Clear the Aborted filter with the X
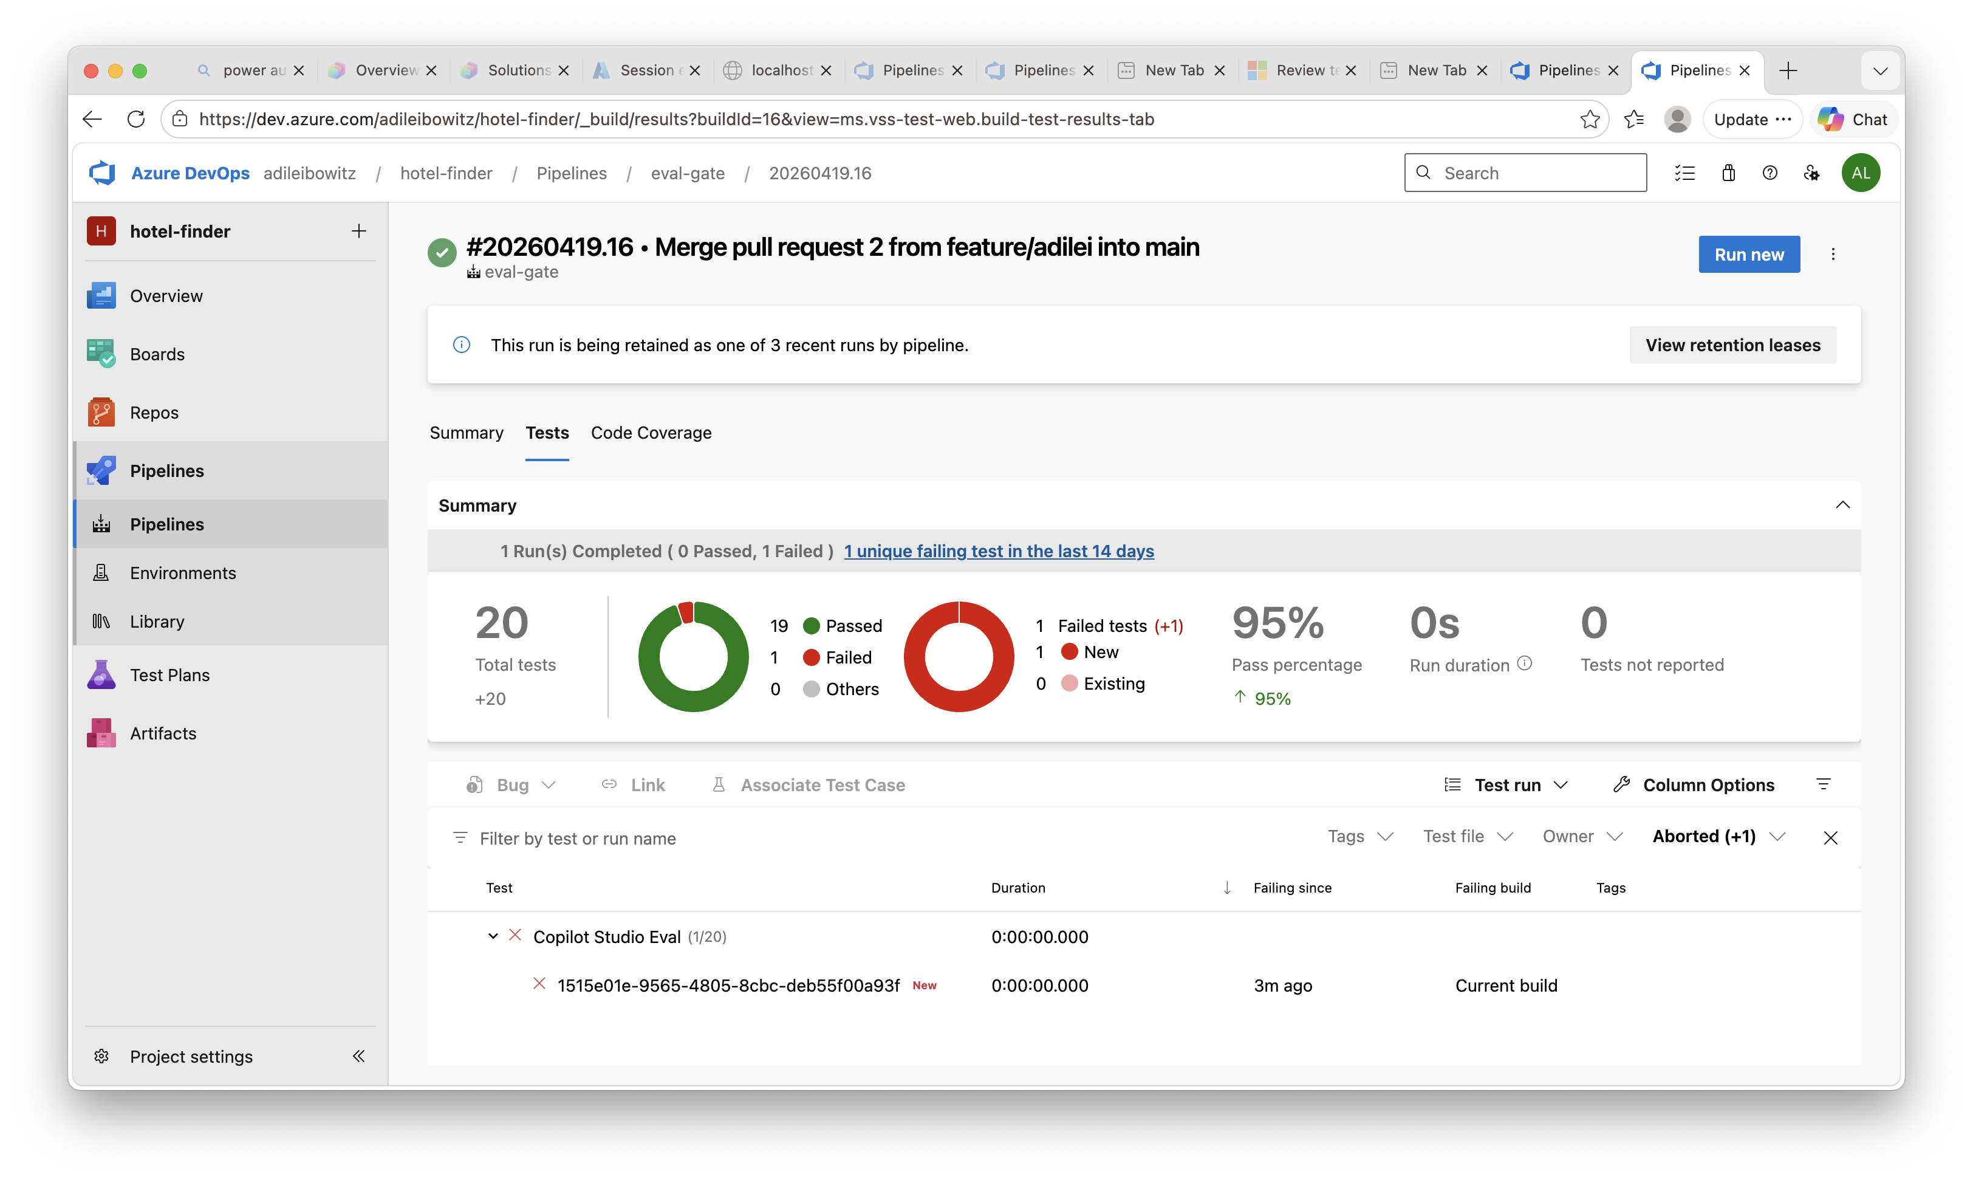Image resolution: width=1973 pixels, height=1180 pixels. [x=1831, y=837]
